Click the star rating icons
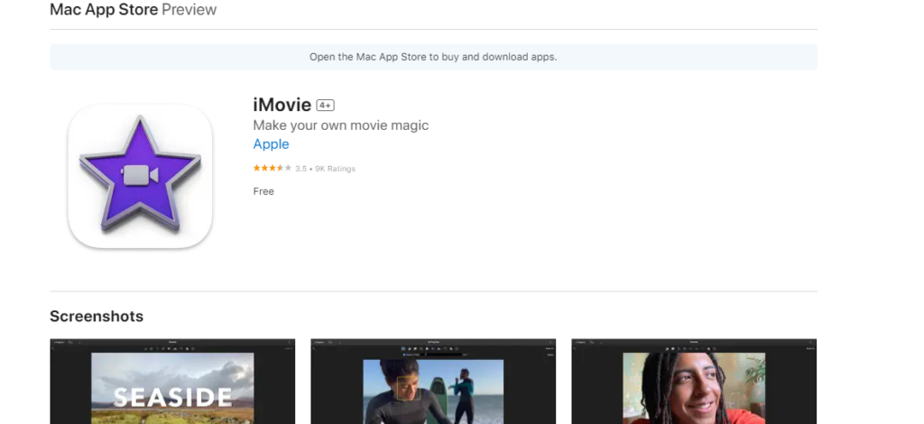The image size is (924, 424). [x=273, y=169]
